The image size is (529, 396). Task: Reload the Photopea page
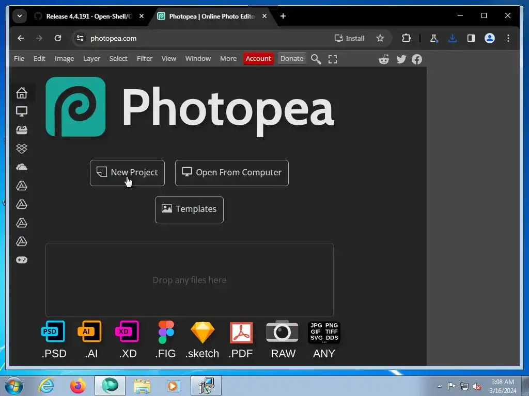[58, 38]
